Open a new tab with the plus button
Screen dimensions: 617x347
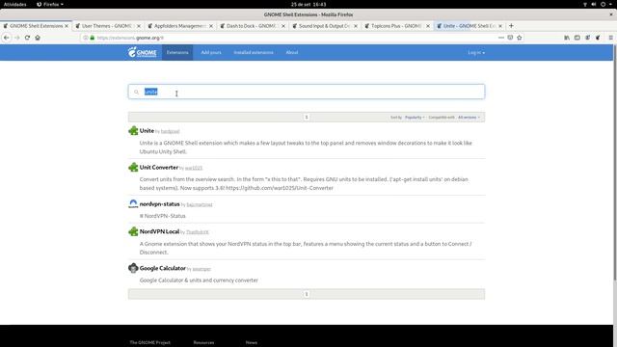(x=511, y=26)
